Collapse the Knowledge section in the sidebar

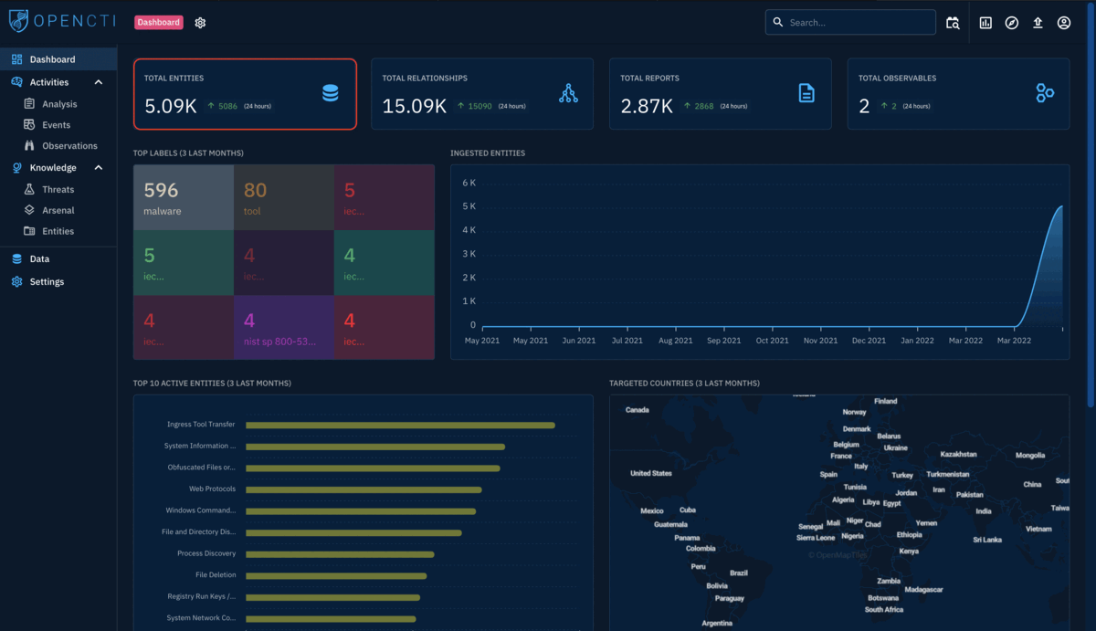tap(99, 167)
